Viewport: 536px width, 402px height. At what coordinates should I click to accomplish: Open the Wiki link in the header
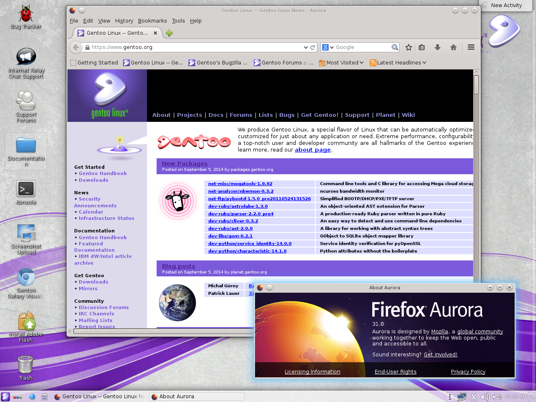click(408, 115)
